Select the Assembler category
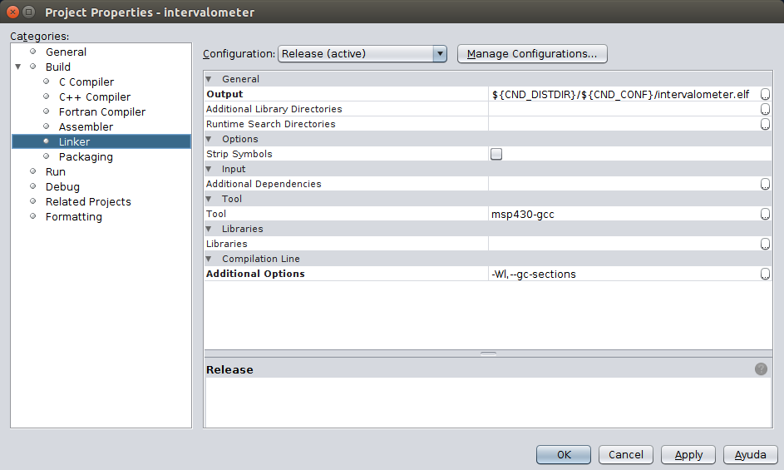The height and width of the screenshot is (470, 784). coord(86,127)
